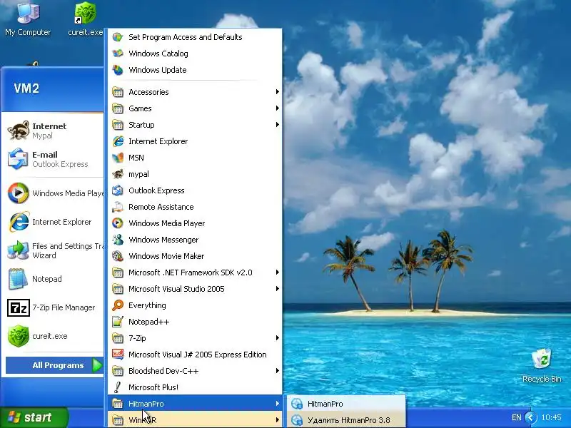571x428 pixels.
Task: Expand the Accessories submenu arrow
Action: click(x=278, y=92)
